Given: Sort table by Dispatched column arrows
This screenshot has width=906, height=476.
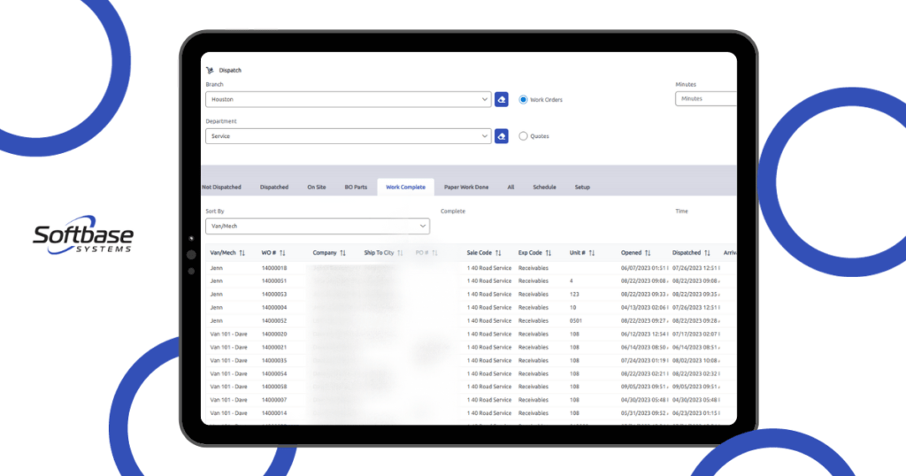Looking at the screenshot, I should tap(707, 253).
